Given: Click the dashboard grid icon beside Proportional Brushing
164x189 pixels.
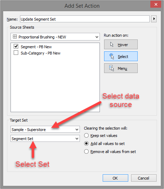Looking at the screenshot, I should click(x=15, y=37).
